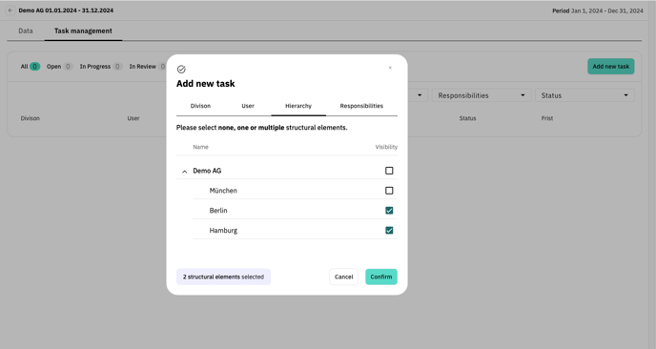This screenshot has height=349, width=656.
Task: Click the Status column header in table
Action: click(467, 118)
